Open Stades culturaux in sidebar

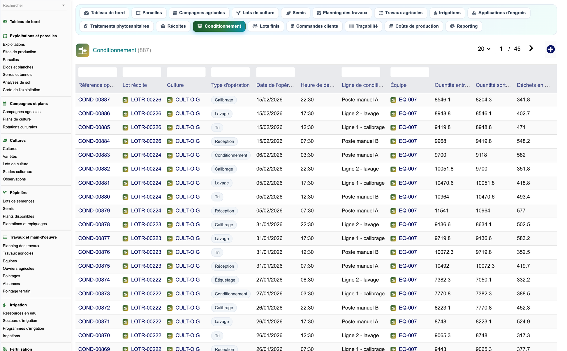[x=17, y=172]
